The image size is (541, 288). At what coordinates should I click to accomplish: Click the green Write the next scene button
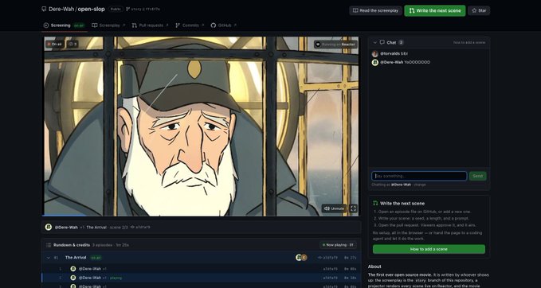point(435,10)
